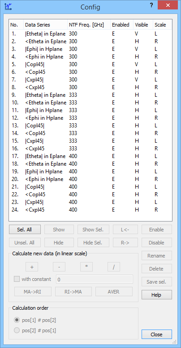
Task: Select row 13 |Copl45| at 333 GHz
Action: click(90, 126)
